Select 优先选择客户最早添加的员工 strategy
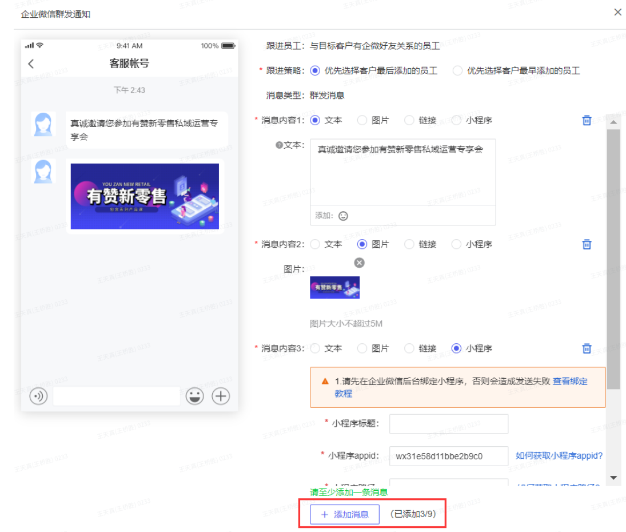Screen dimensions: 626x532 click(x=457, y=71)
